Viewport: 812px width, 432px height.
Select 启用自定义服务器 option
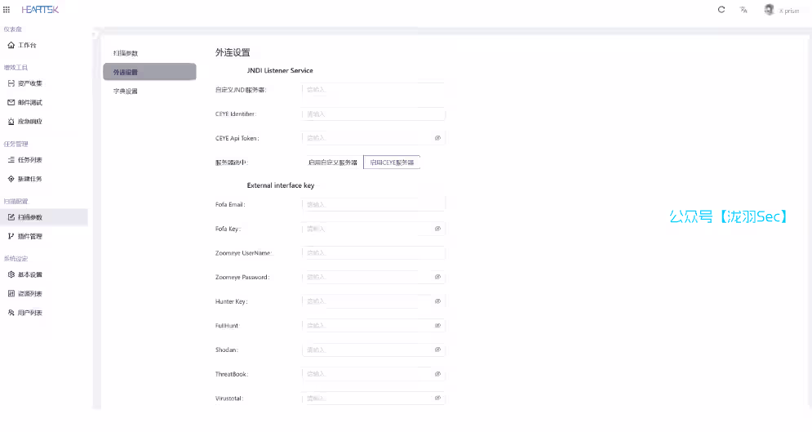click(332, 163)
